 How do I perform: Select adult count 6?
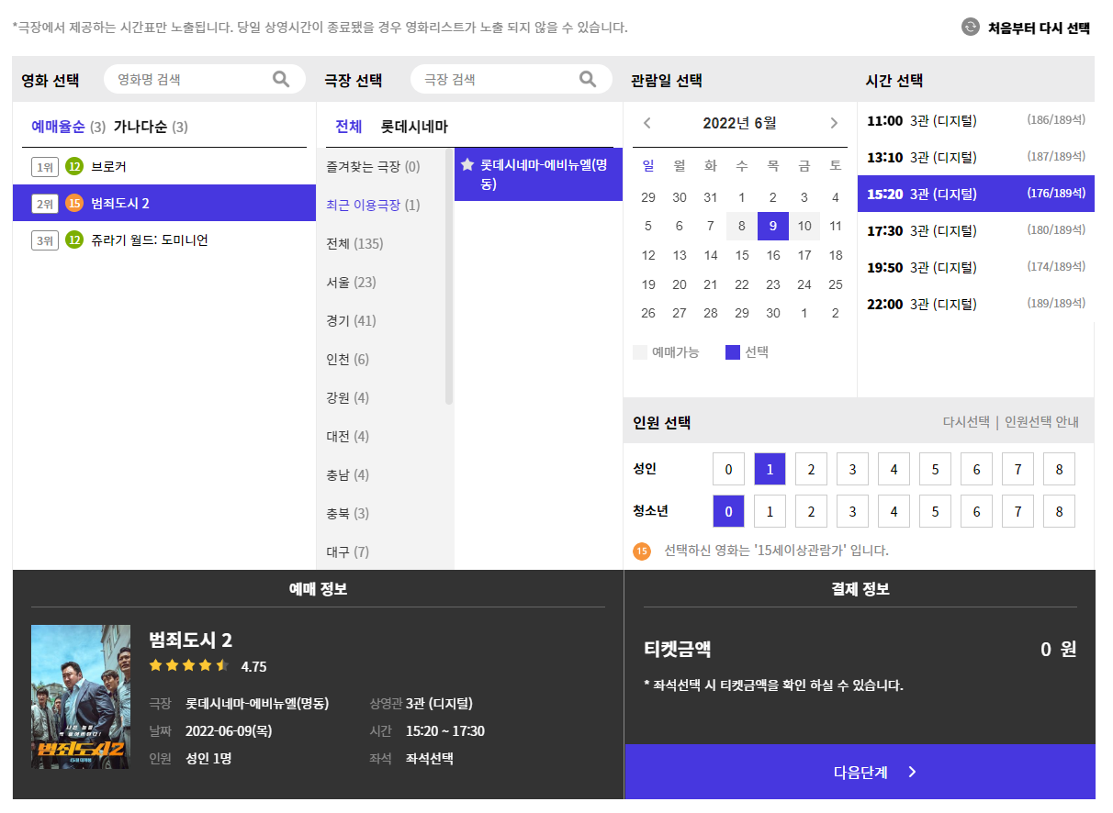pos(976,469)
